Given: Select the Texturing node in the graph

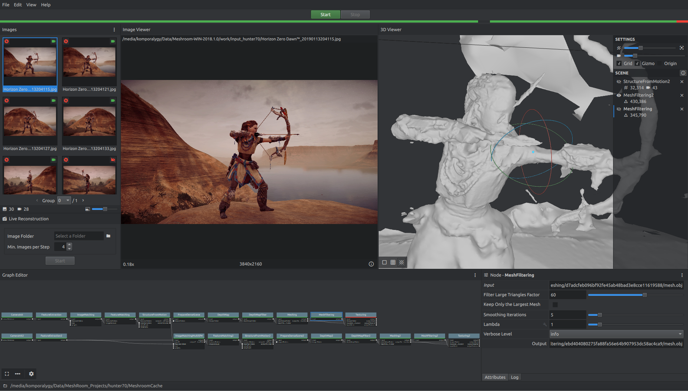Looking at the screenshot, I should (361, 315).
